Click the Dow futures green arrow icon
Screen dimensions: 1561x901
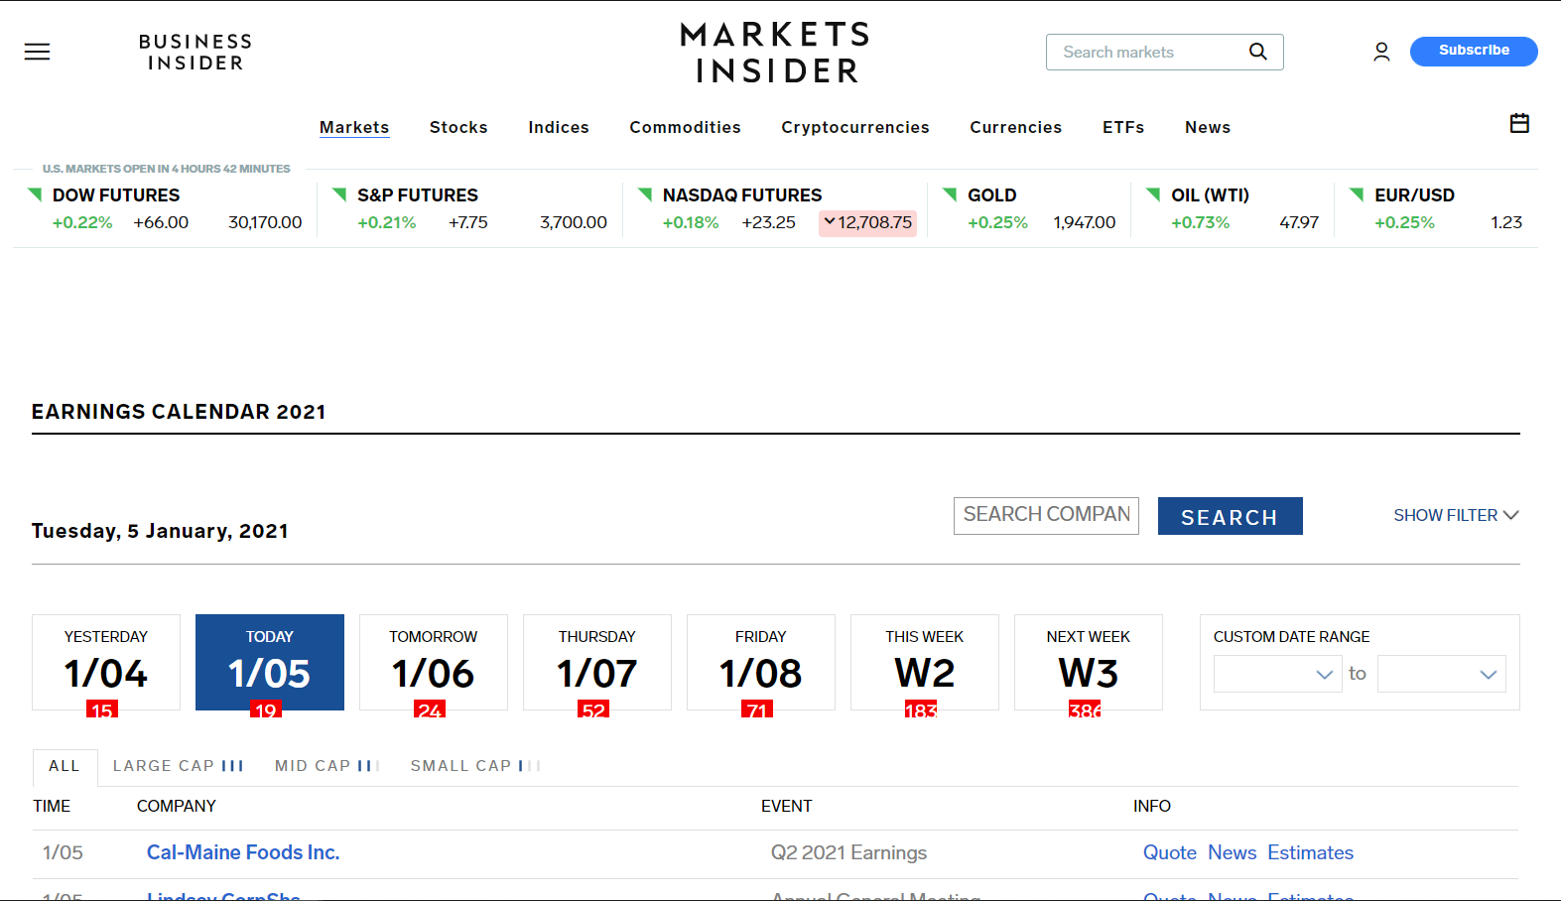click(x=35, y=193)
